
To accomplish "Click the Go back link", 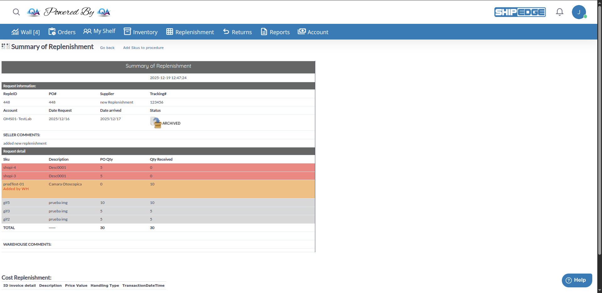I will point(107,48).
